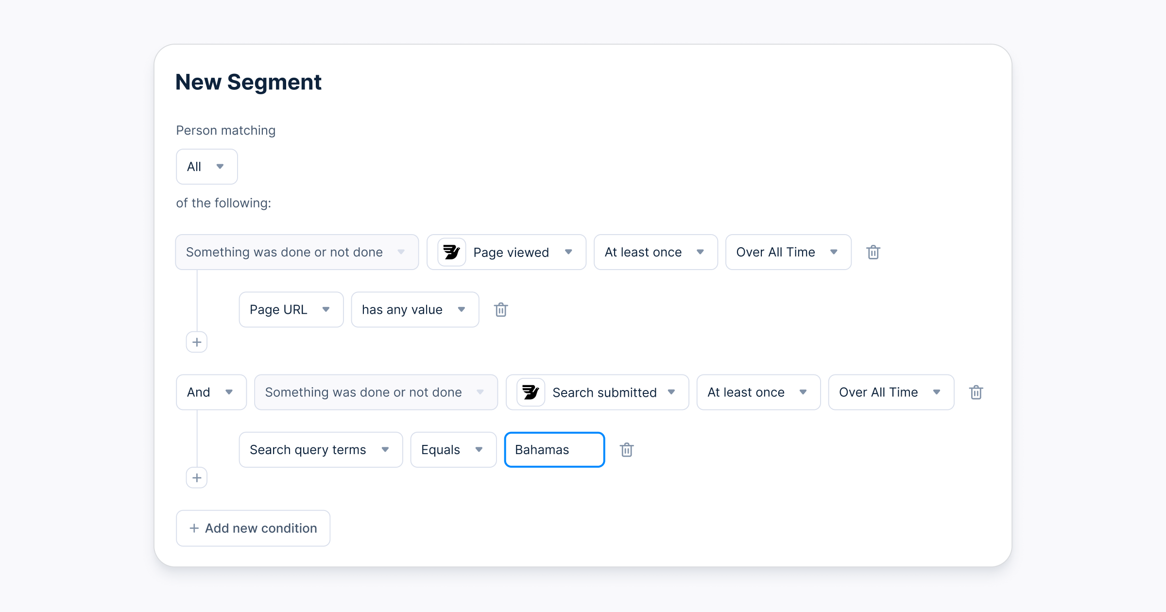
Task: Remove the Page URL filter with its trash icon
Action: (501, 309)
